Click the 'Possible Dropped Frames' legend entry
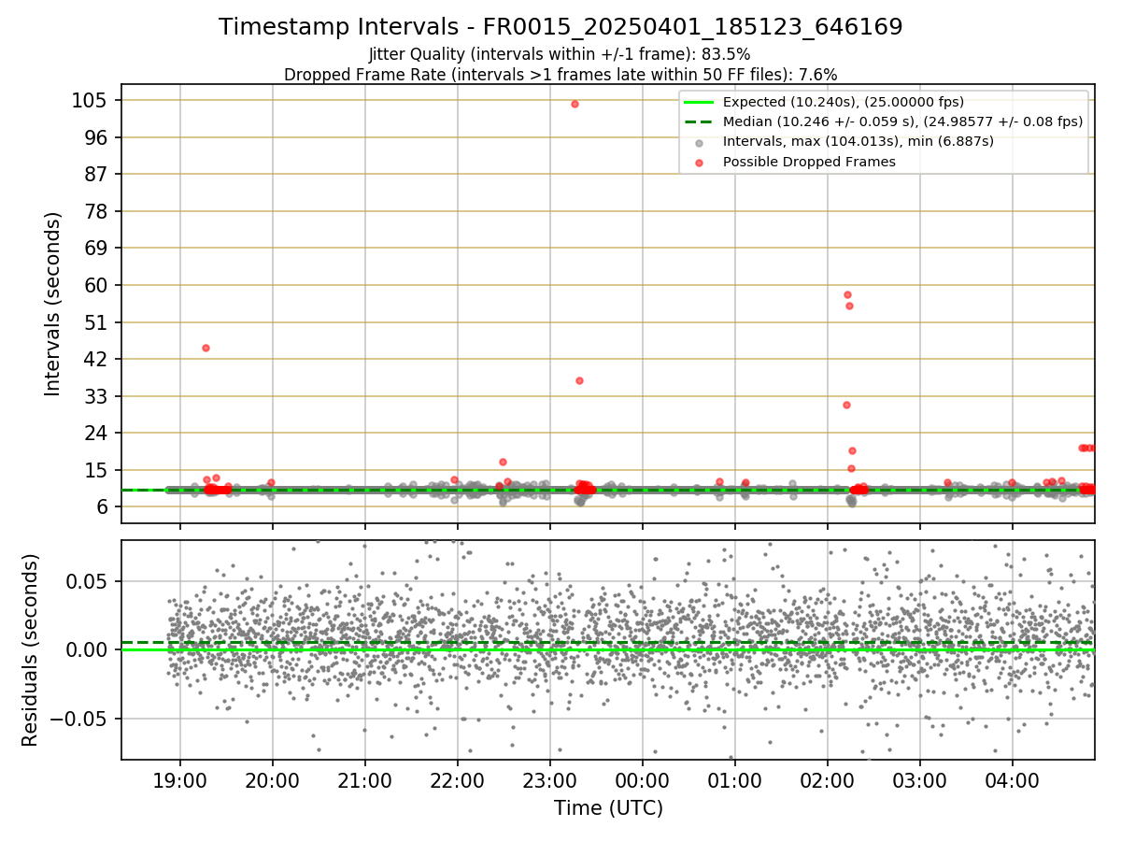Viewport: 1121px width, 841px height. pos(809,162)
